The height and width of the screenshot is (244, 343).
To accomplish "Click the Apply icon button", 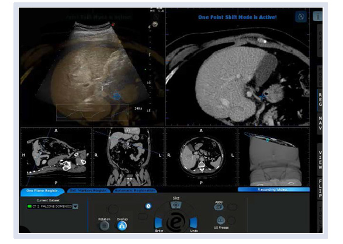I will [219, 207].
